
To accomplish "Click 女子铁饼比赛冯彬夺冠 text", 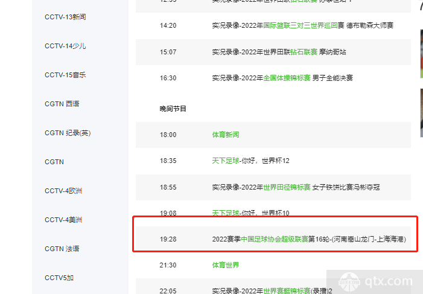I will [346, 187].
